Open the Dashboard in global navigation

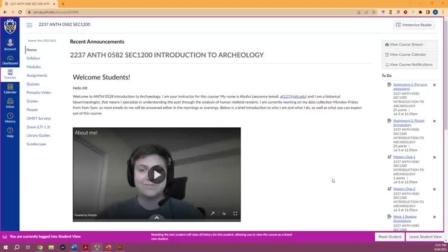click(10, 60)
